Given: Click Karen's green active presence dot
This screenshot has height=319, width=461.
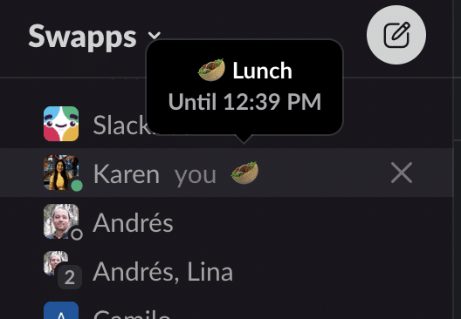Looking at the screenshot, I should point(77,186).
